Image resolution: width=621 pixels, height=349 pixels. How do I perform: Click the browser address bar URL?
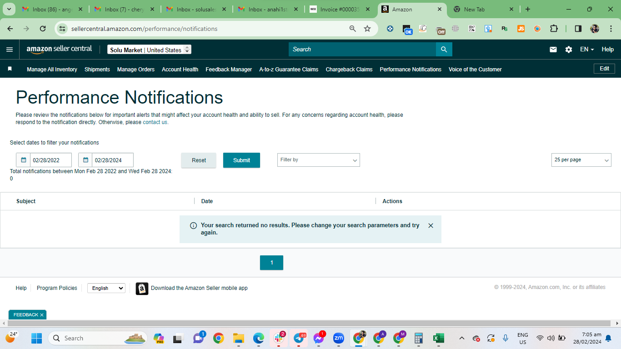point(145,29)
